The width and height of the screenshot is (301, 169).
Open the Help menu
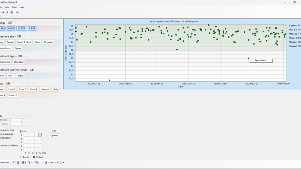coord(22,8)
